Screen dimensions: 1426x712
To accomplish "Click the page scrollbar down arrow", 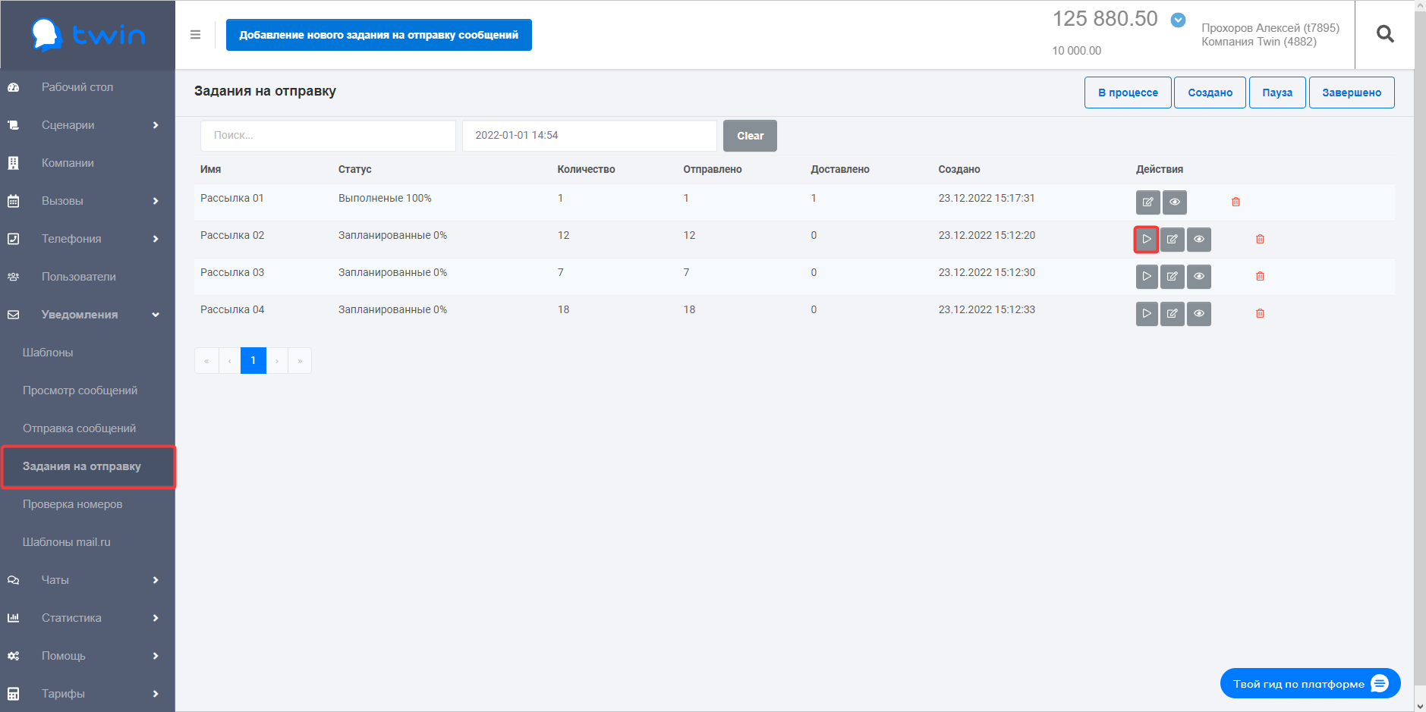I will pos(1420,706).
